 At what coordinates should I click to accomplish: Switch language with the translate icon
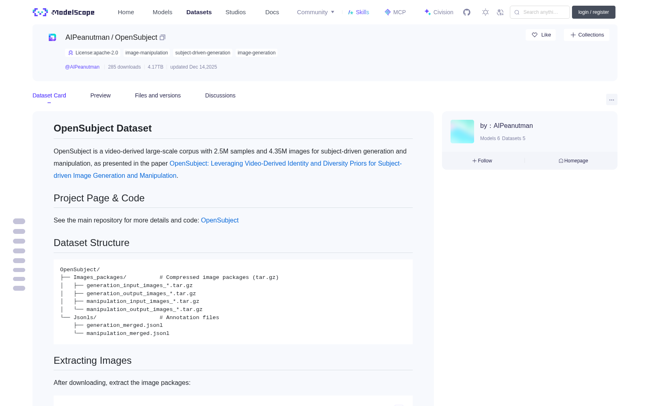[x=500, y=12]
